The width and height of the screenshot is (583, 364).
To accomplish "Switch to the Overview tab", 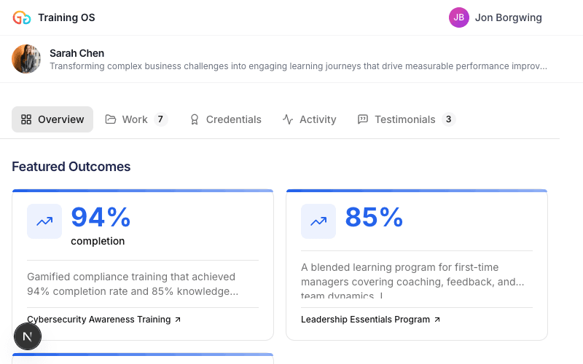I will click(52, 119).
